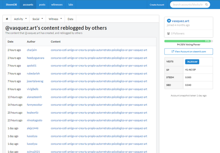Screen dimensions: 220x153
Task: Open the content link in ninoskagsoto's row
Action: (99, 120)
